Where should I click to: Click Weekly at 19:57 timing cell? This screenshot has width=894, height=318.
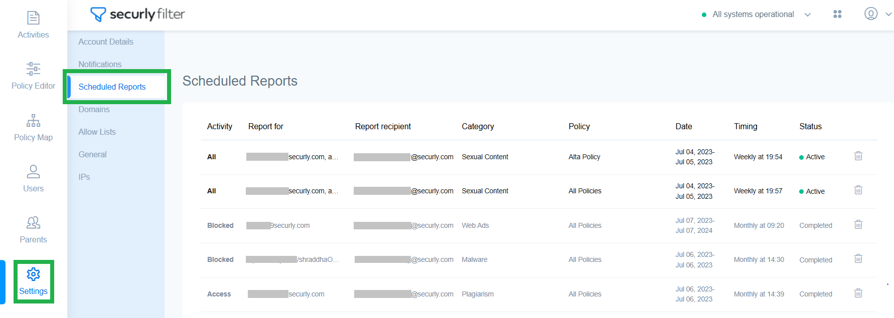pyautogui.click(x=758, y=191)
